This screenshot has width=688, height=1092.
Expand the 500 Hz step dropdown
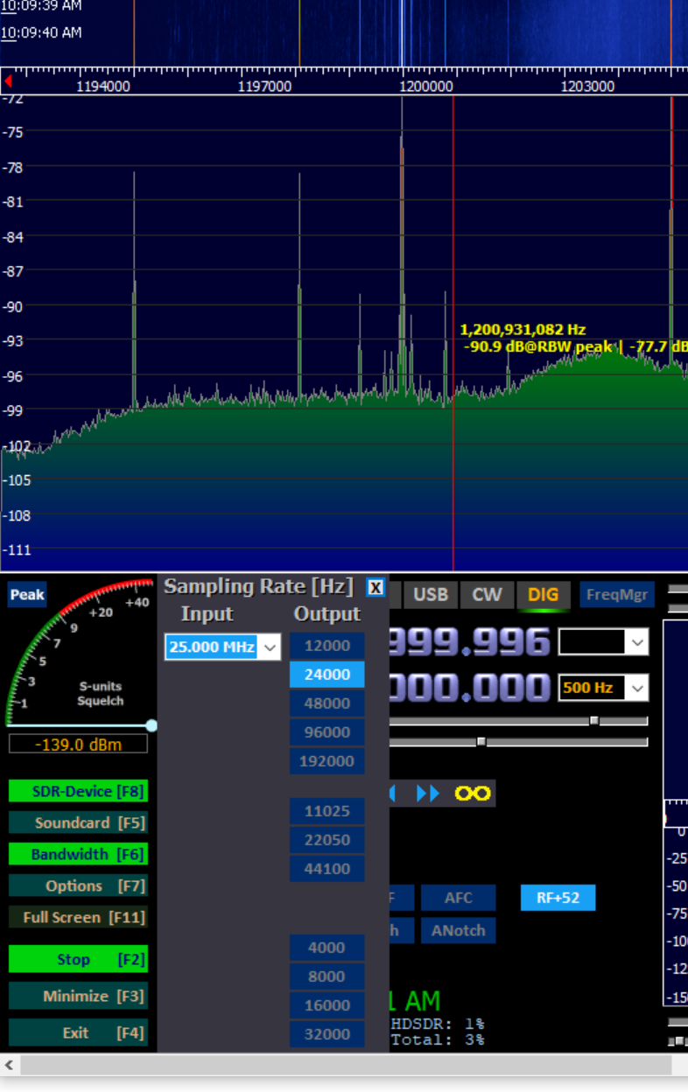(x=638, y=688)
